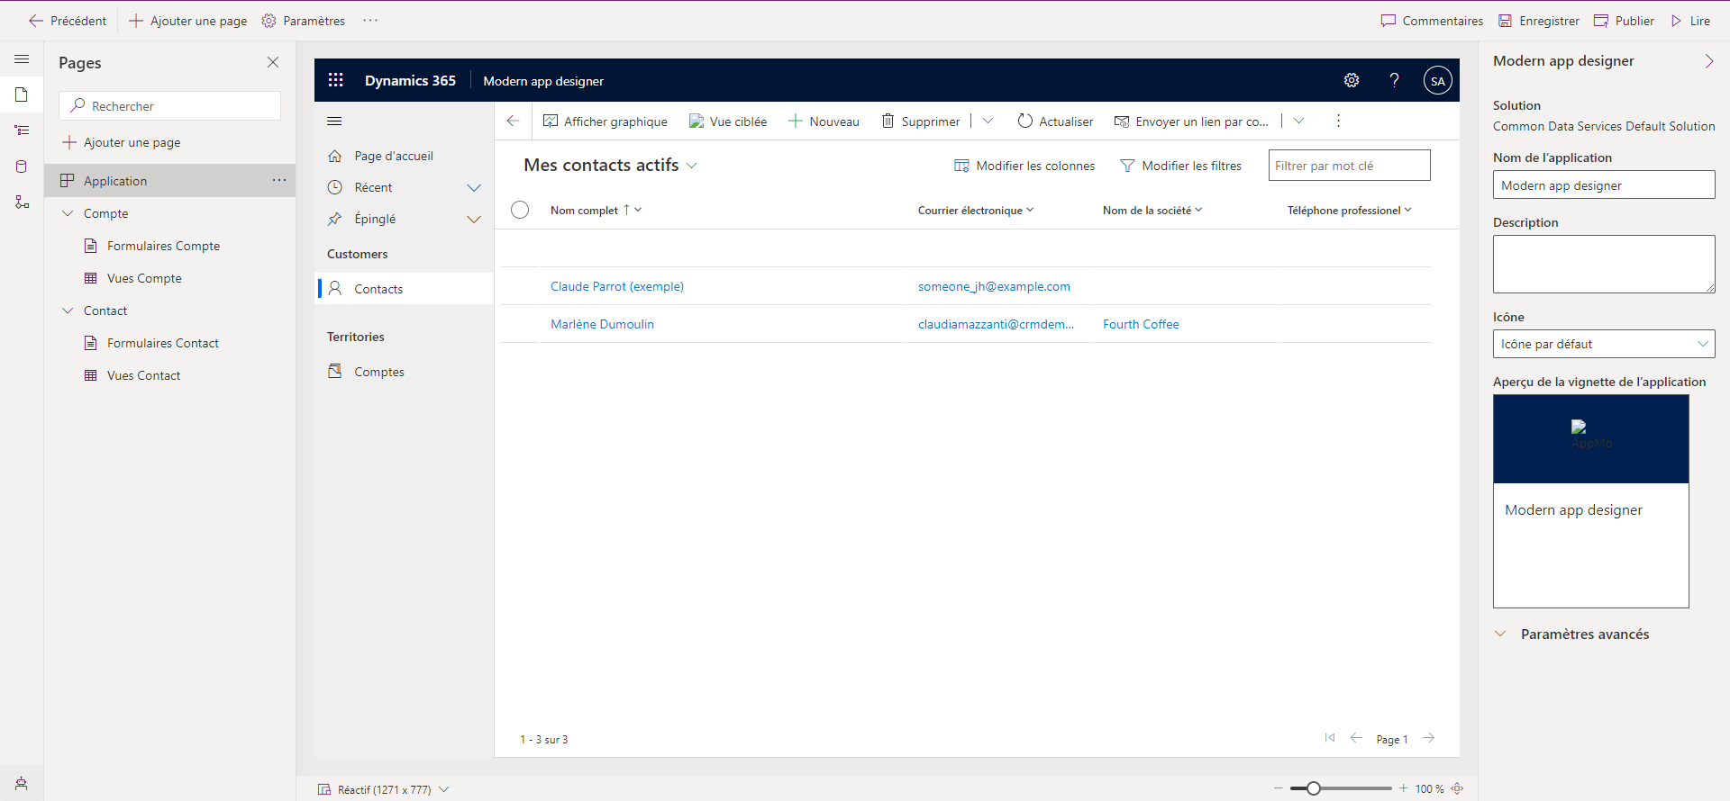Open Modifier les colonnes
Viewport: 1730px width, 801px height.
pos(1024,166)
